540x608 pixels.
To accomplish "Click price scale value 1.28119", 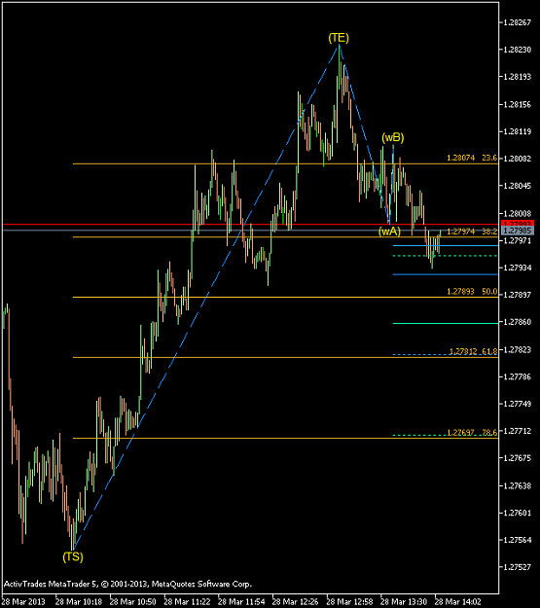I will (x=517, y=131).
